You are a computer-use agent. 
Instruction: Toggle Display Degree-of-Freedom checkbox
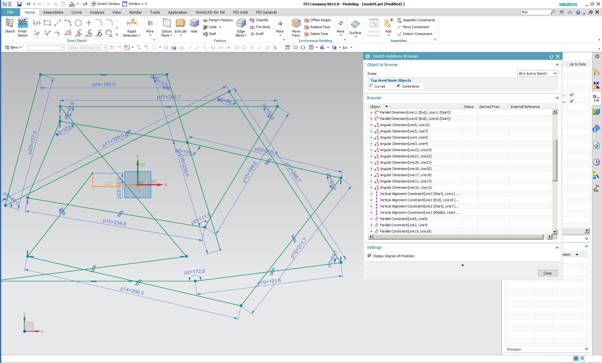tap(370, 256)
